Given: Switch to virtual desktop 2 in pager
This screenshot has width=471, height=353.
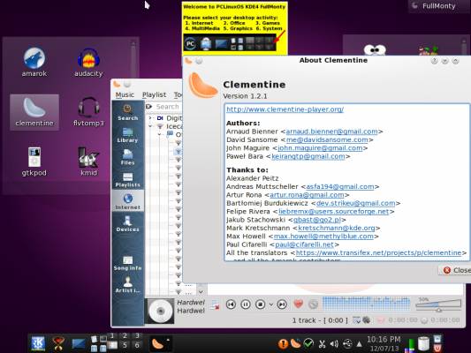Looking at the screenshot, I should (125, 336).
